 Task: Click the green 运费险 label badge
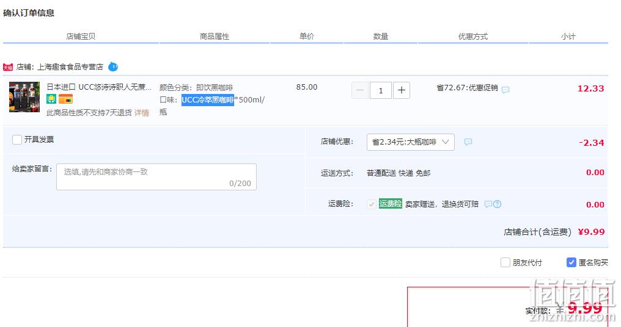point(391,204)
